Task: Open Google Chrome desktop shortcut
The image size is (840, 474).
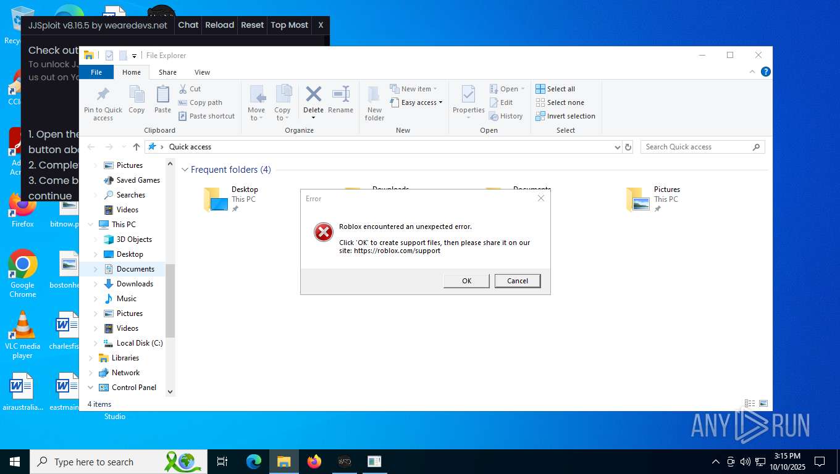Action: coord(23,274)
